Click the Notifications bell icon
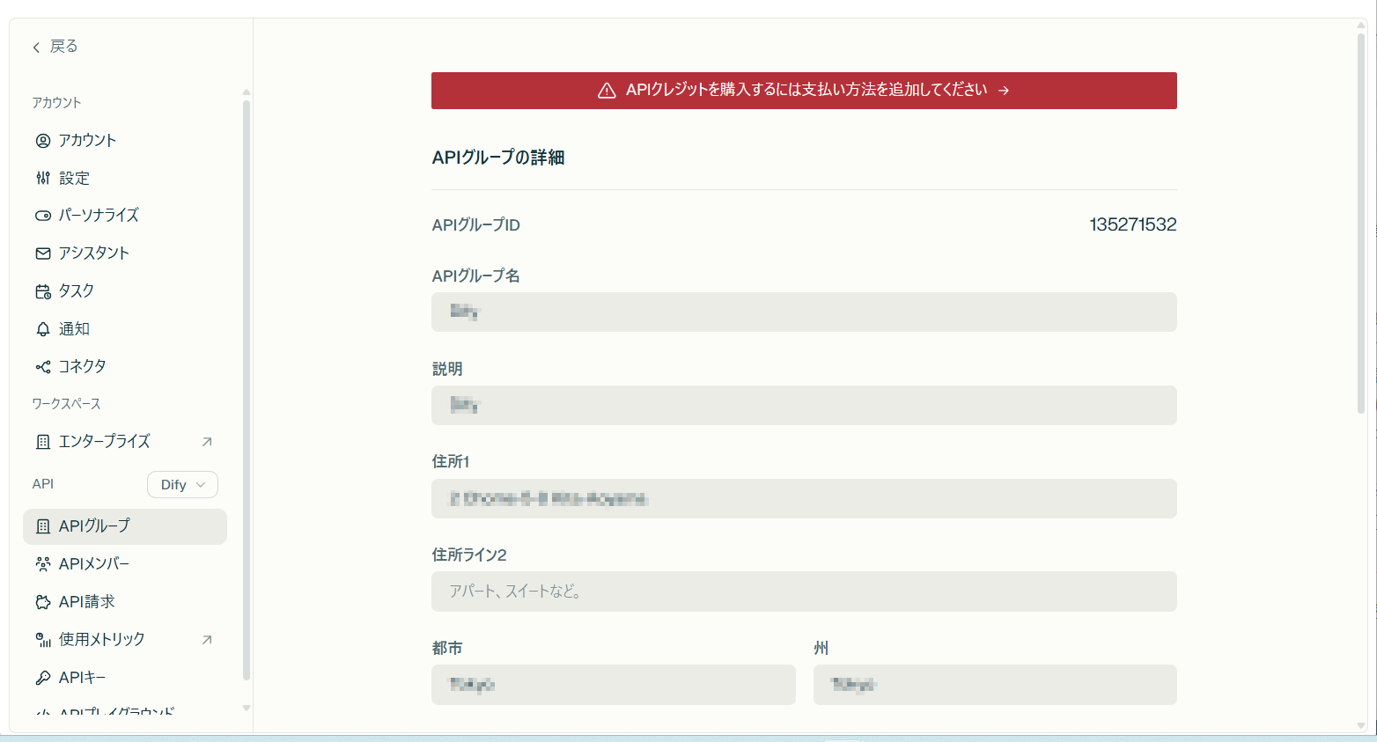This screenshot has width=1377, height=742. (43, 329)
